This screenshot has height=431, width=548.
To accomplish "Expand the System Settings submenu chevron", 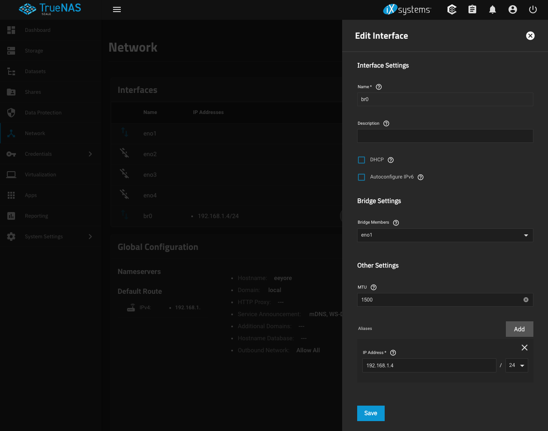I will (90, 237).
